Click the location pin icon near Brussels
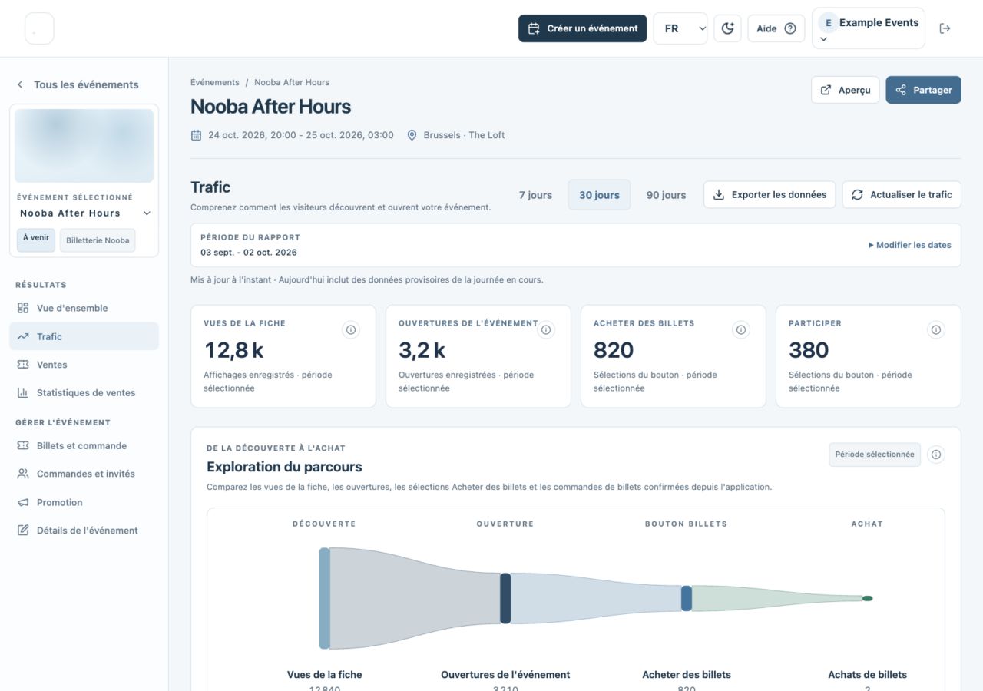This screenshot has height=691, width=983. click(x=412, y=135)
